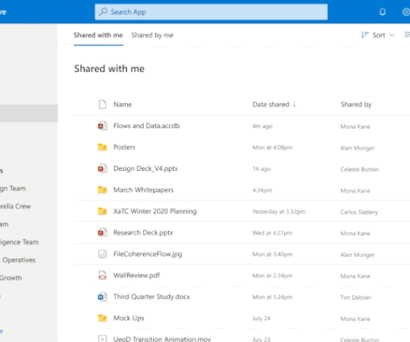The image size is (410, 342).
Task: Click the Name column header
Action: (x=122, y=105)
